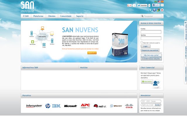Viewport: 187px width, 117px height.
Task: Open the Plataforma menu
Action: [x=38, y=16]
